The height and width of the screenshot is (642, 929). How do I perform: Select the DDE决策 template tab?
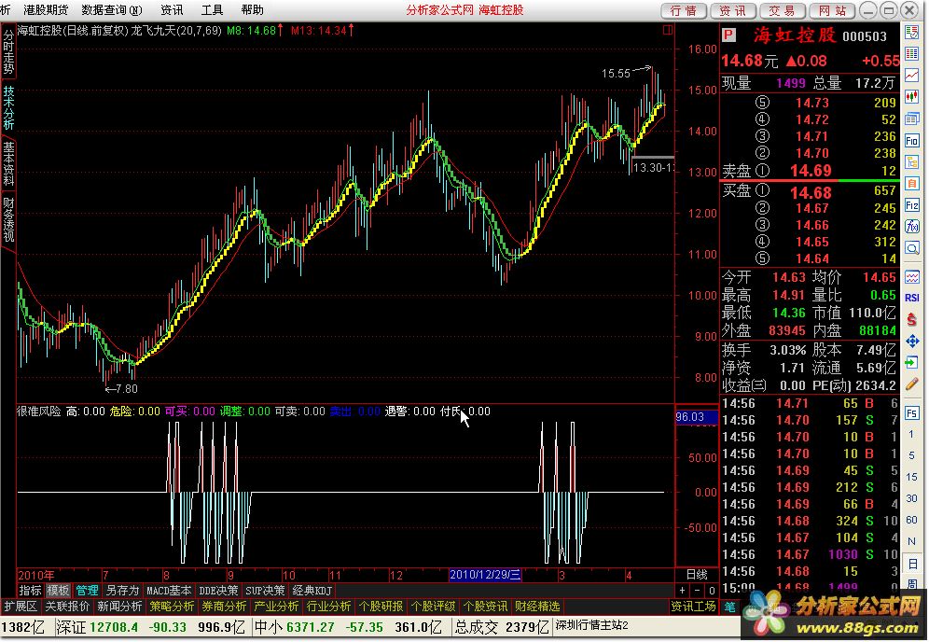[218, 591]
